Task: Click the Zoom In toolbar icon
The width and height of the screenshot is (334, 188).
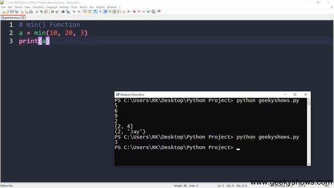Action: coord(74,11)
